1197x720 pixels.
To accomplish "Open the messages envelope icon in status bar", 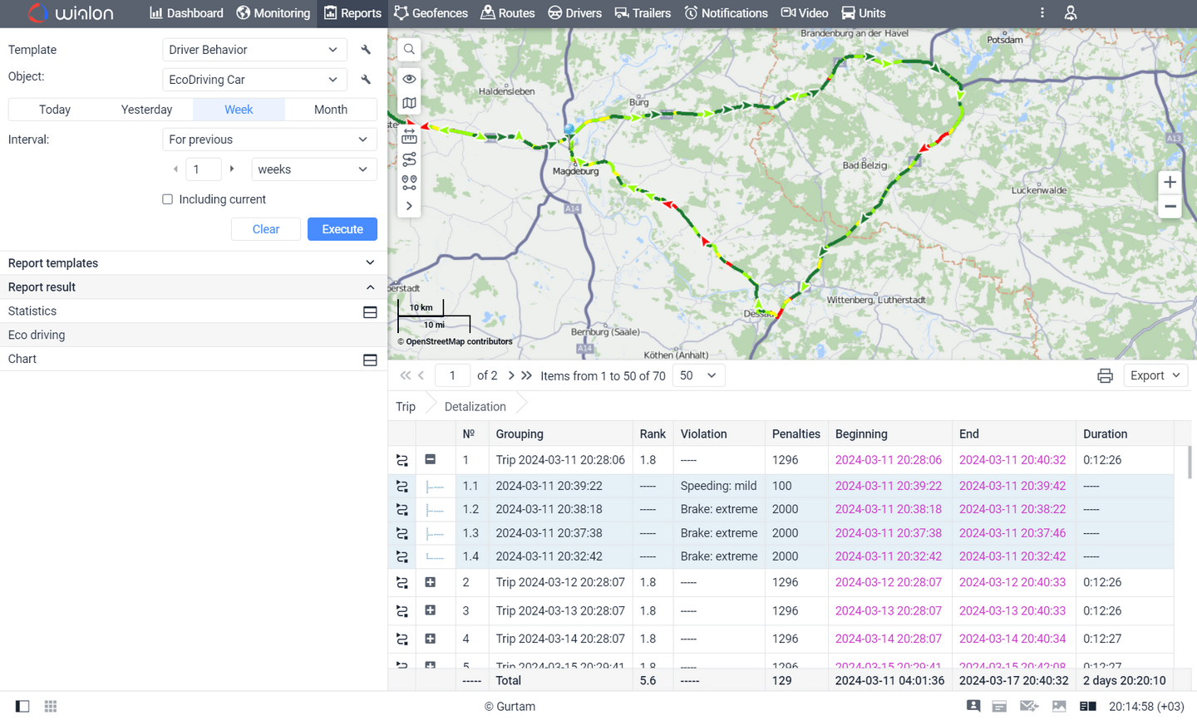I will tap(1029, 706).
